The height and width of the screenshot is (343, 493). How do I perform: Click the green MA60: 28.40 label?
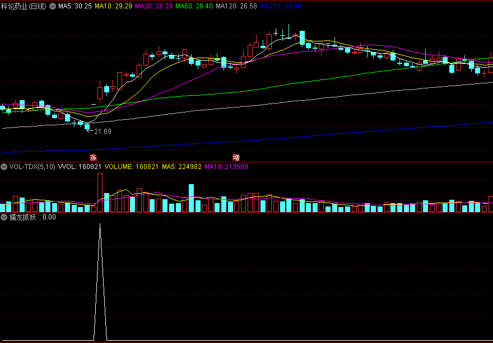point(194,6)
